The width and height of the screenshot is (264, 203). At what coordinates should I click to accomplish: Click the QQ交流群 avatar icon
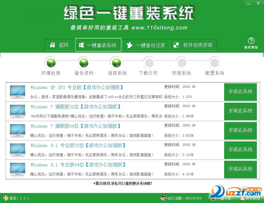click(163, 198)
